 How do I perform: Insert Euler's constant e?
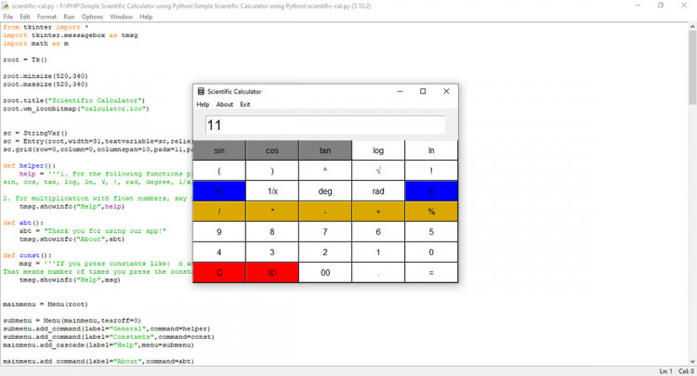(x=431, y=191)
